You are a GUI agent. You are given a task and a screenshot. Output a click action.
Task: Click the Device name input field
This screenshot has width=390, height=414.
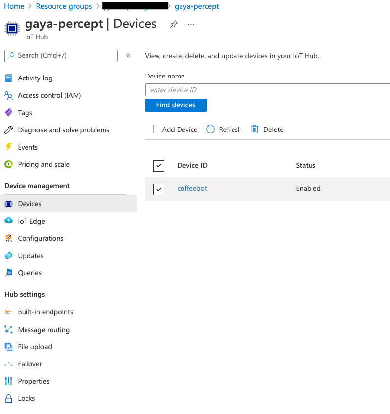click(x=267, y=90)
